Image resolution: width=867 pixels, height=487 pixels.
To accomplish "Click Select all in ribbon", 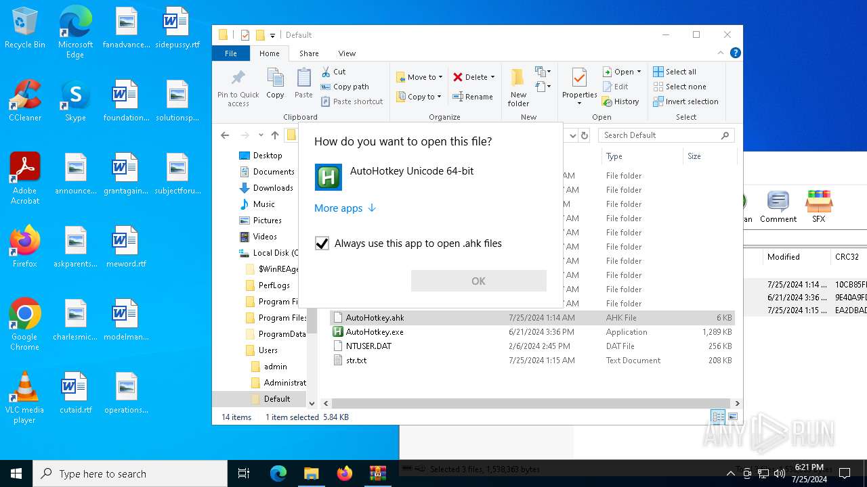I will point(675,72).
